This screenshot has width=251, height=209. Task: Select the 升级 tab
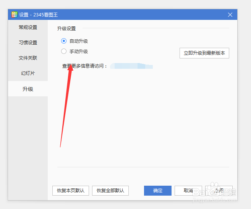(x=28, y=89)
